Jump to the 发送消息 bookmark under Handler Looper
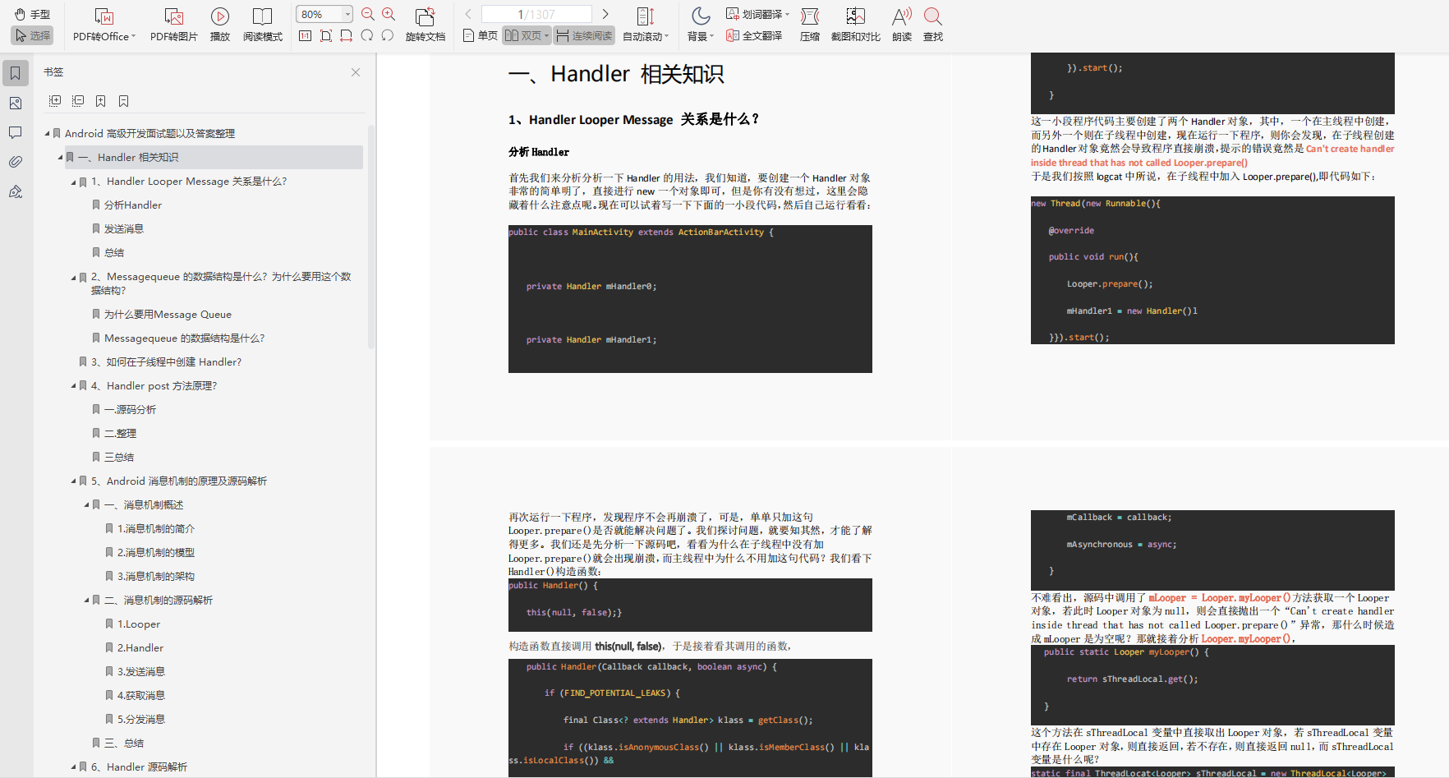 tap(123, 228)
